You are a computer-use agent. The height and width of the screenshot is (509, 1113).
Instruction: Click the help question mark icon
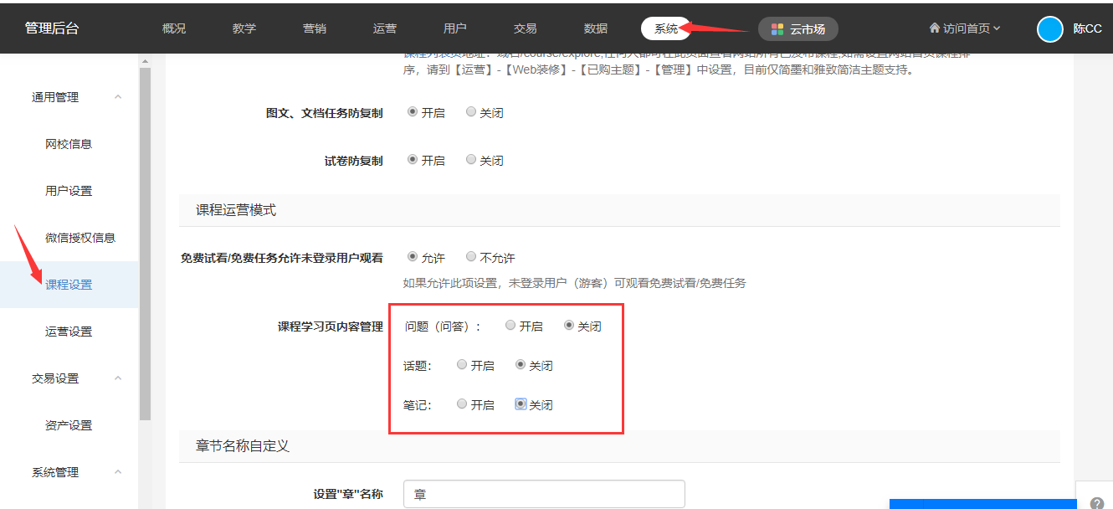point(1097,503)
